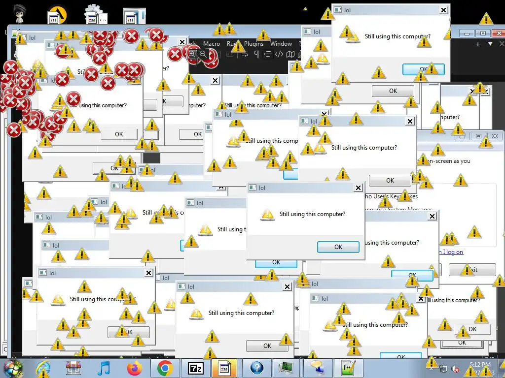Open the Macro menu in Notepad++

tap(211, 44)
